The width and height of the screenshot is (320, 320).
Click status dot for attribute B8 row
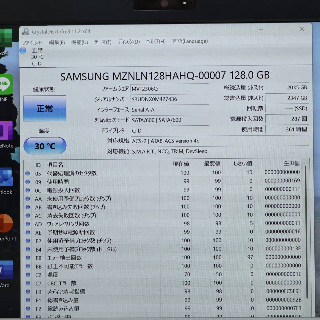coord(28,258)
